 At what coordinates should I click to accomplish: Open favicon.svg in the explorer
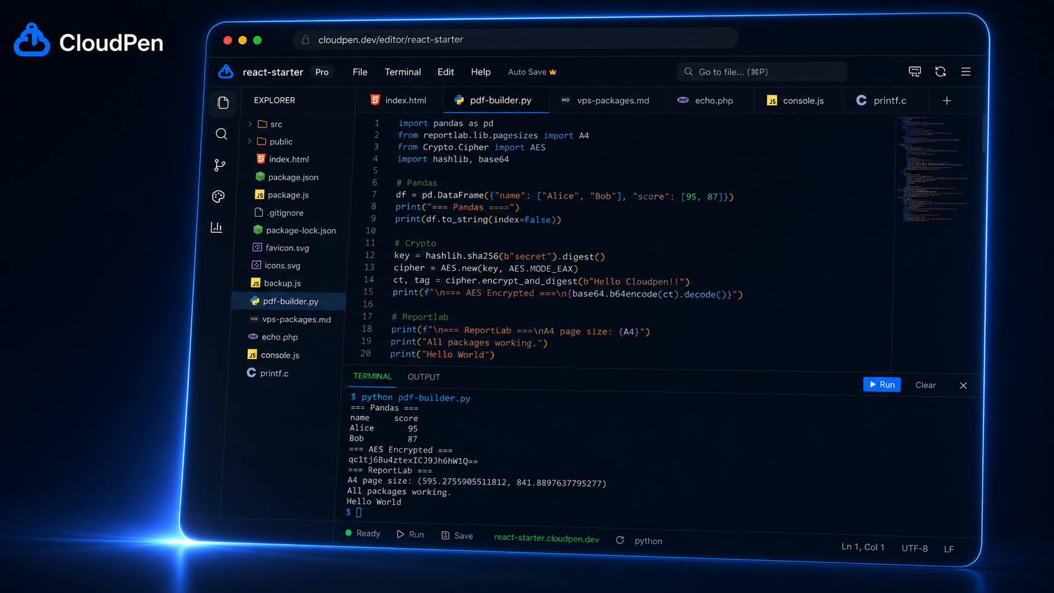280,248
